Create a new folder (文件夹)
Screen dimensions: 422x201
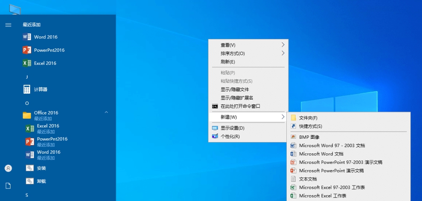349,118
